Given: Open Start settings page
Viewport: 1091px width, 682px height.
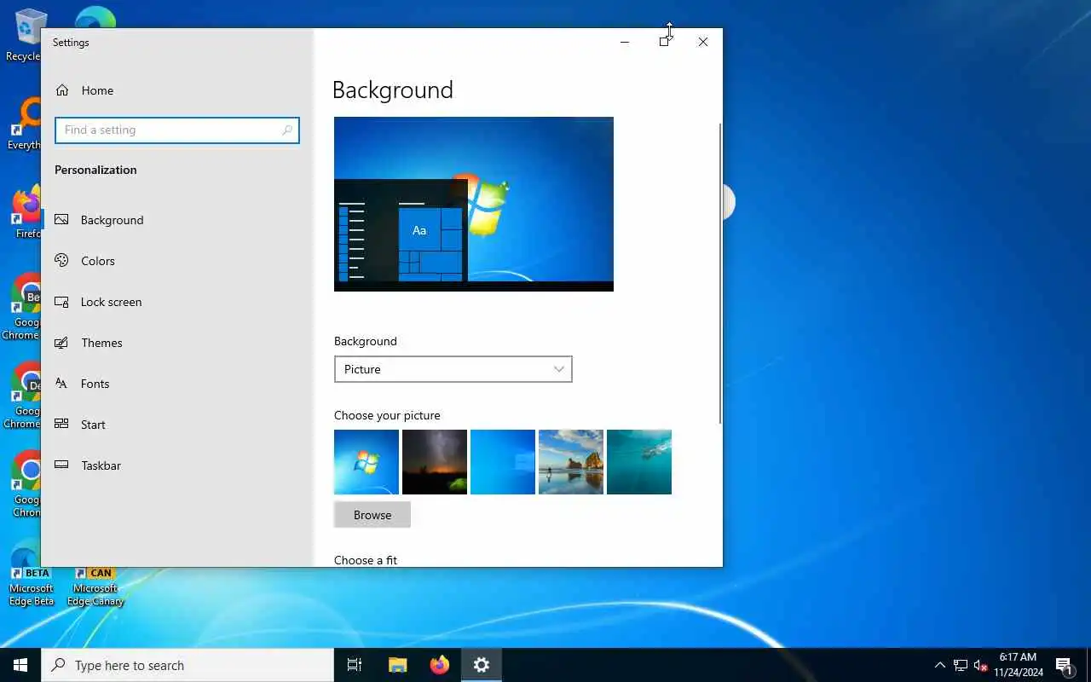Looking at the screenshot, I should pos(176,425).
